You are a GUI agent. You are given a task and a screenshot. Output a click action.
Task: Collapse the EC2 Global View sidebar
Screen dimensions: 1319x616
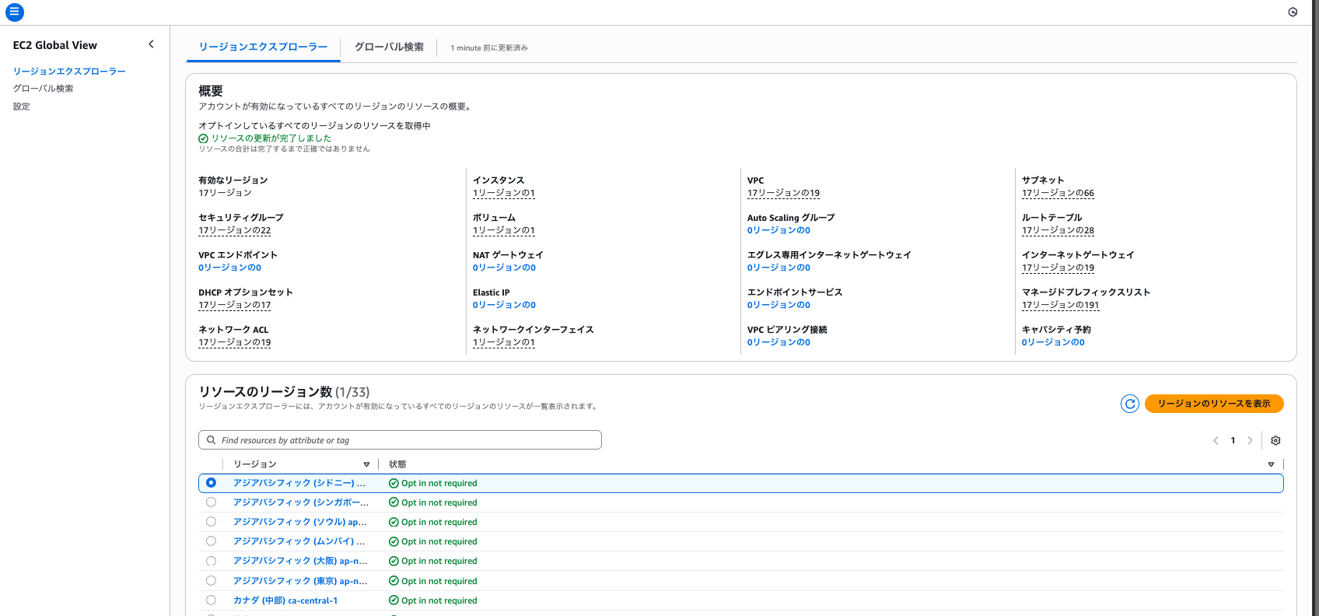[x=151, y=44]
